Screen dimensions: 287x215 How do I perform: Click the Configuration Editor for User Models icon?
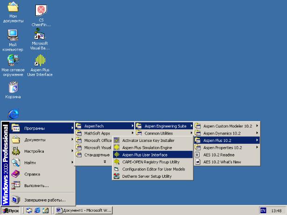click(x=116, y=169)
